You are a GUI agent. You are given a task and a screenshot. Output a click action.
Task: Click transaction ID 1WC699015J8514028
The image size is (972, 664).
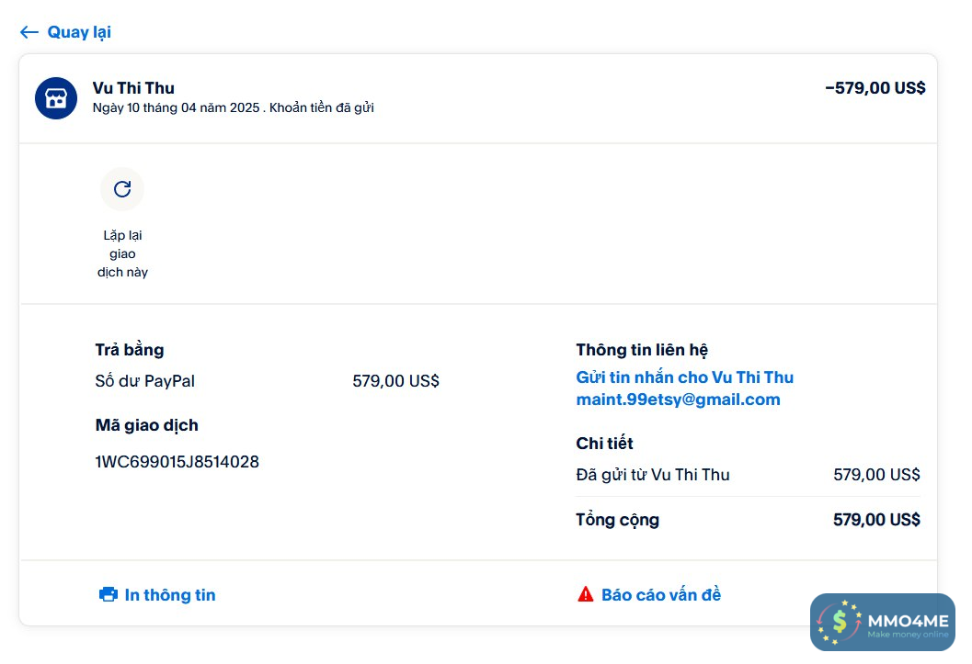click(x=177, y=462)
